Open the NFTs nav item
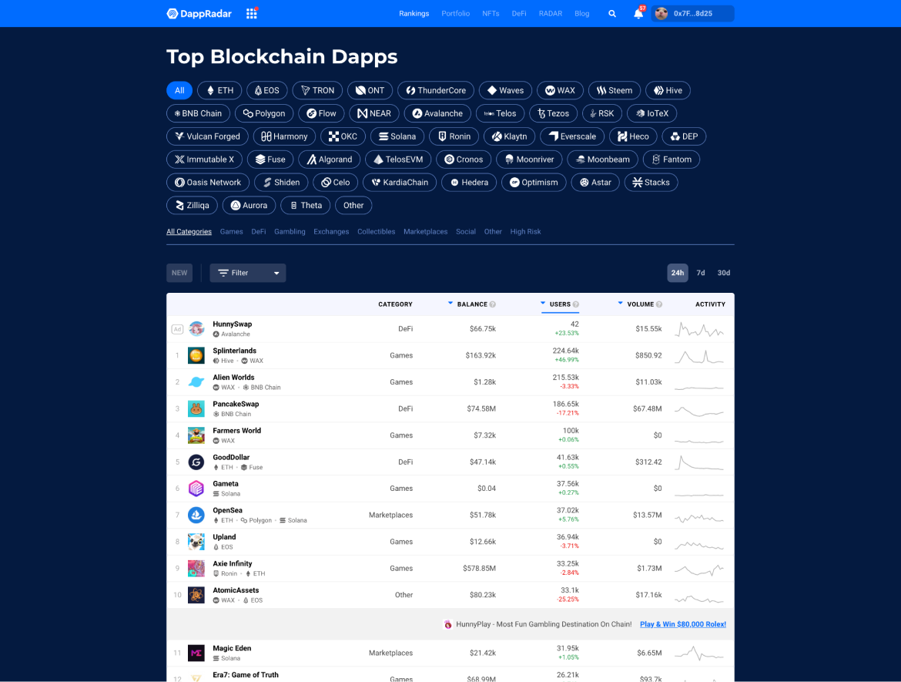Viewport: 901px width, 682px height. (x=491, y=13)
